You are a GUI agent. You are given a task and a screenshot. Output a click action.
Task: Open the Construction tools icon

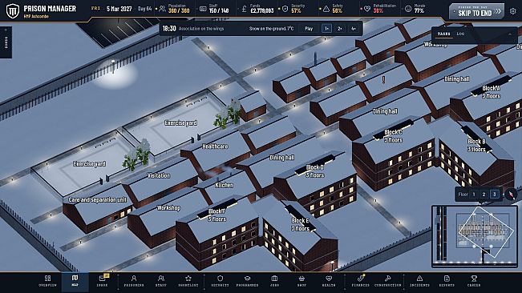[x=387, y=278]
